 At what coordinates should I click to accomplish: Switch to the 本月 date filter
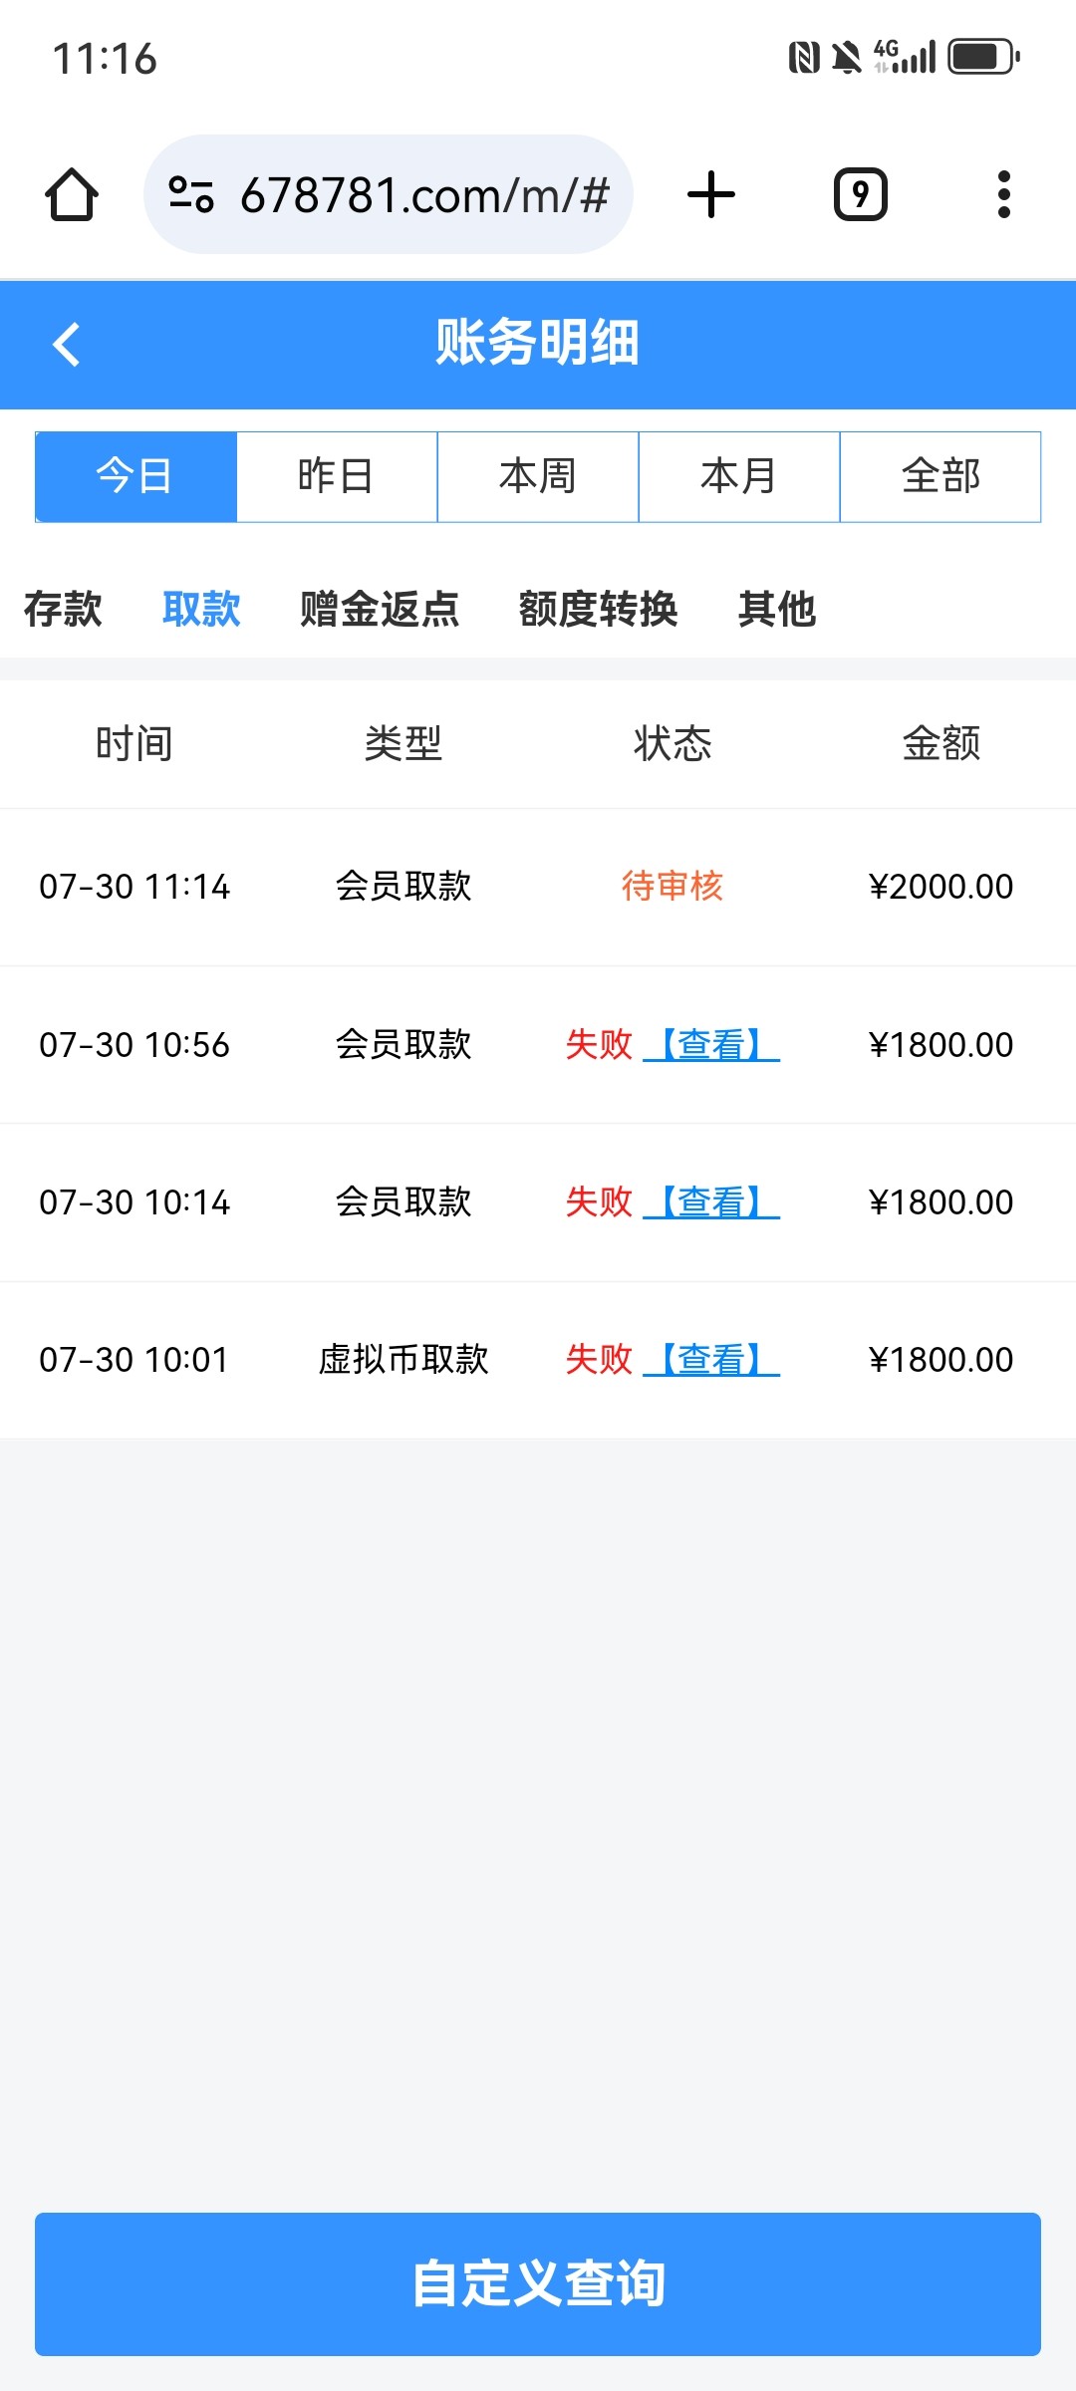pos(739,476)
